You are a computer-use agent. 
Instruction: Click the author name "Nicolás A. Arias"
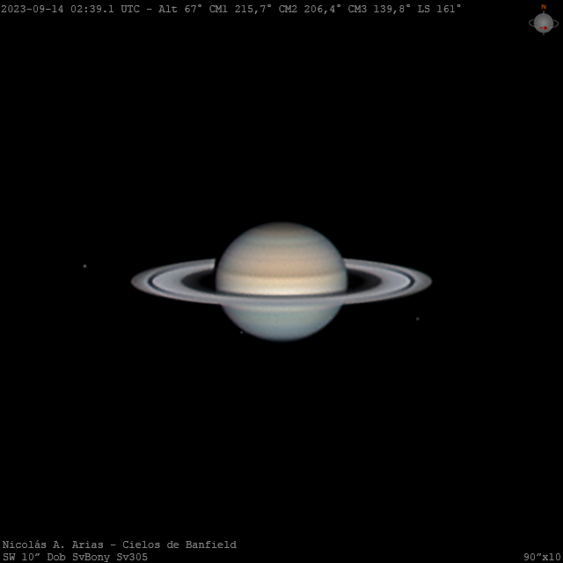[53, 545]
